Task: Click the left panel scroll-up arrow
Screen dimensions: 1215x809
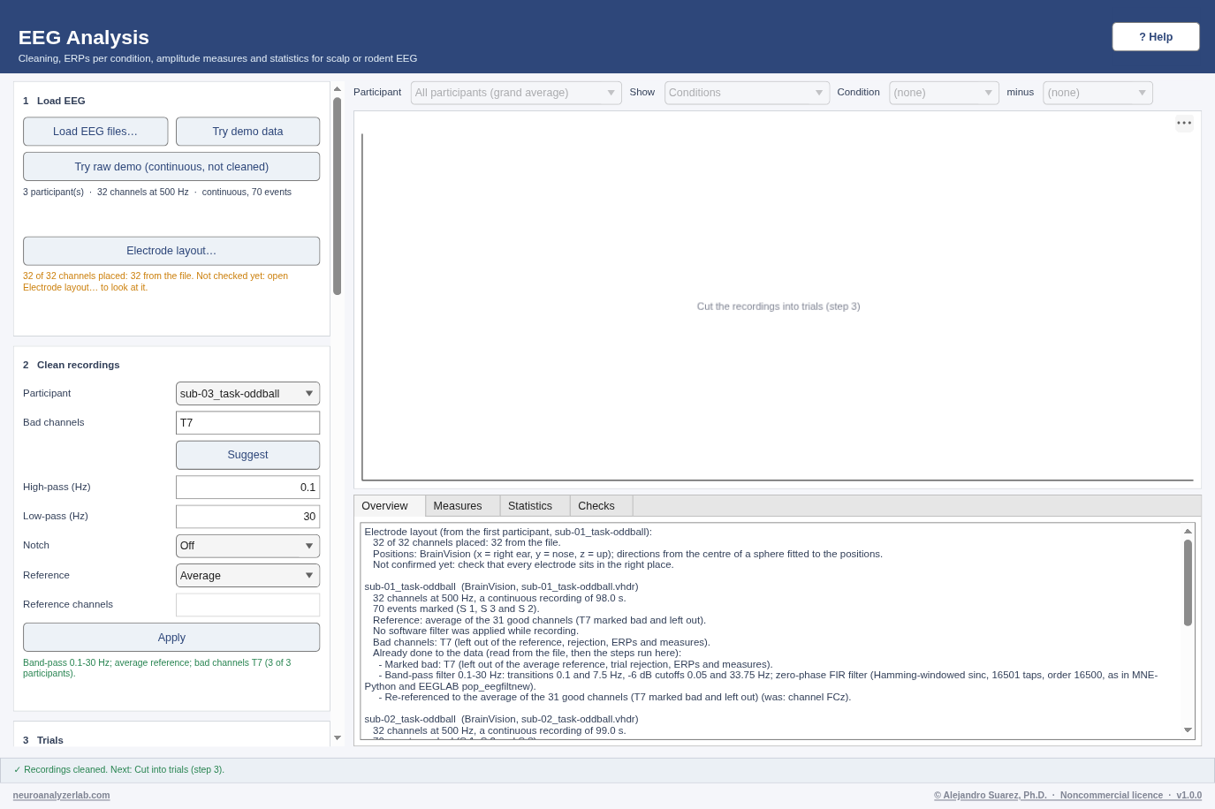Action: (337, 89)
